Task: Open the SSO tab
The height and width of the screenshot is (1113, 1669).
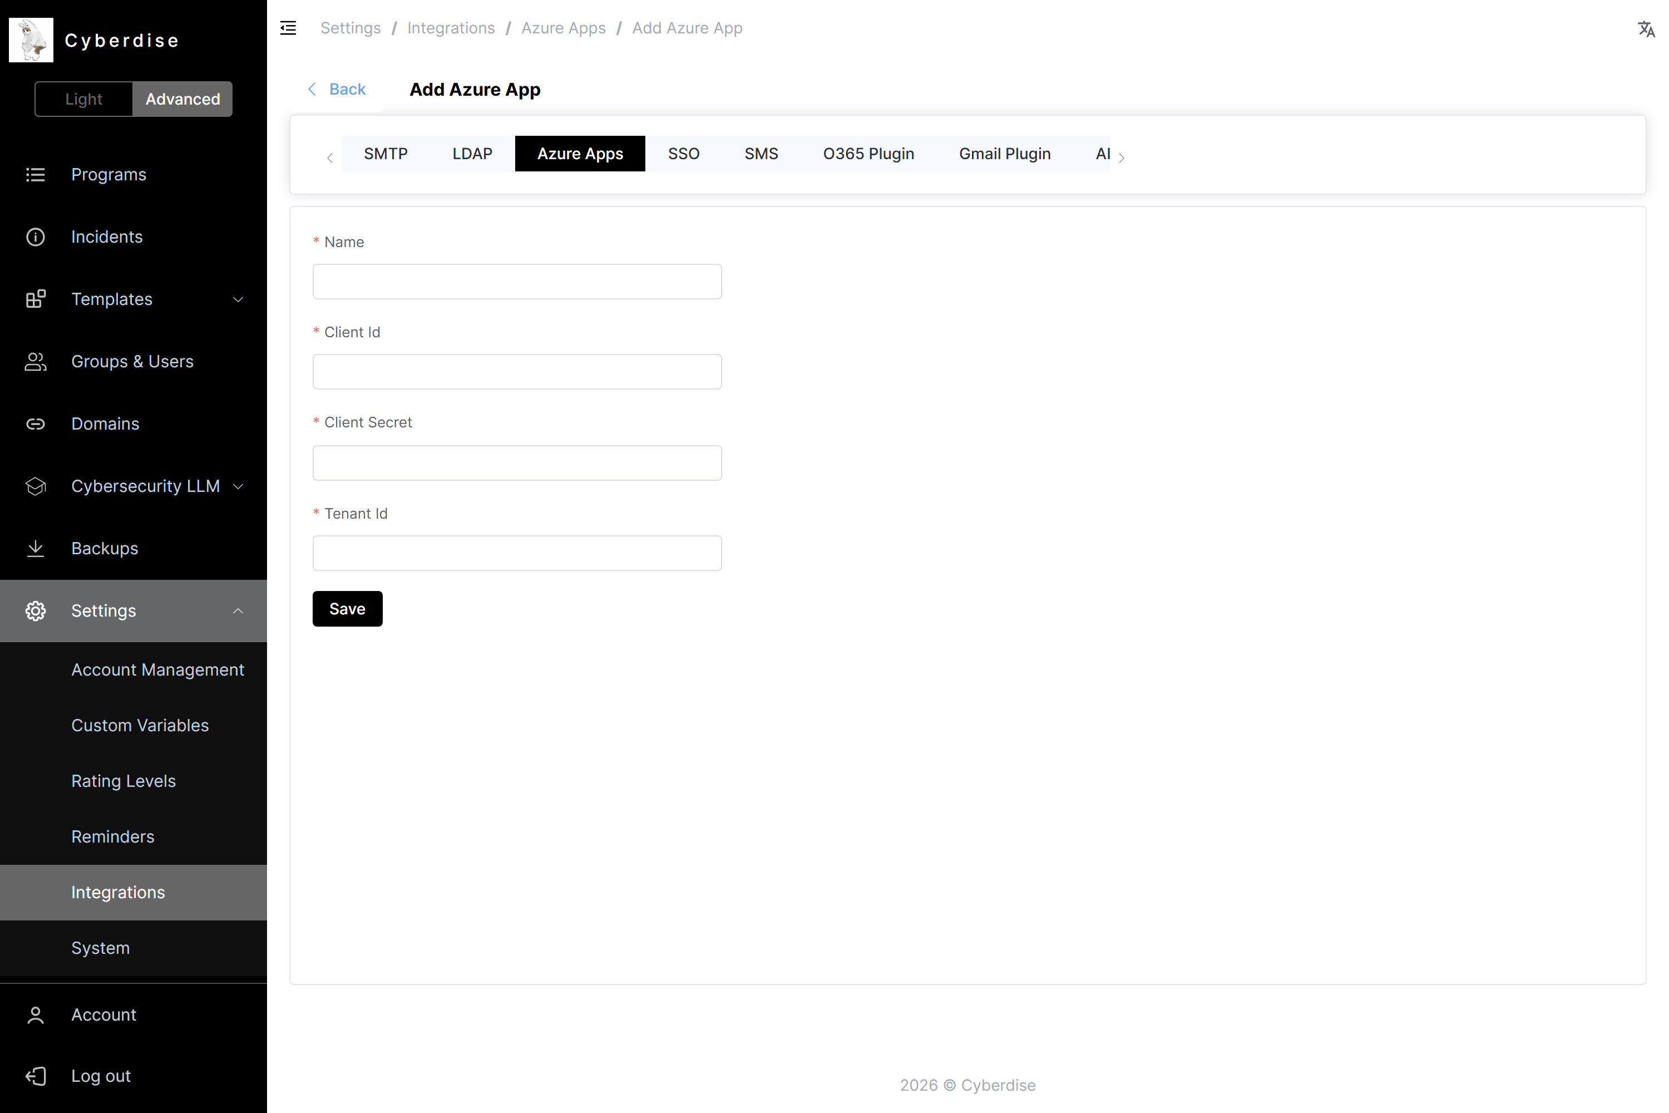Action: [x=683, y=154]
